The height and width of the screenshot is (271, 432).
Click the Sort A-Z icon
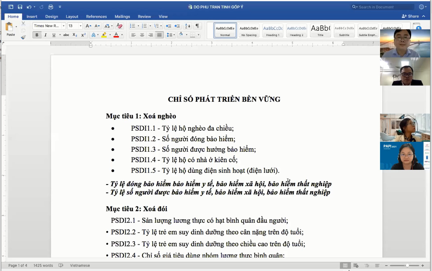[188, 26]
